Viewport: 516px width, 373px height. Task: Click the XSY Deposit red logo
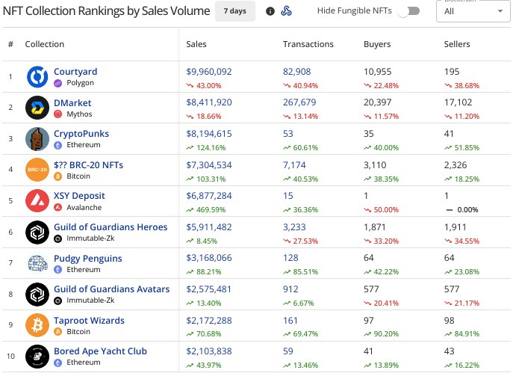click(x=37, y=200)
